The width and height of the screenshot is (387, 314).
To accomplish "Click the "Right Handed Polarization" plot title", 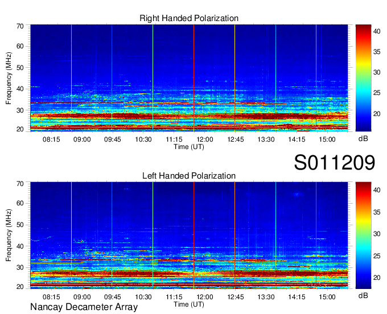I will click(189, 18).
